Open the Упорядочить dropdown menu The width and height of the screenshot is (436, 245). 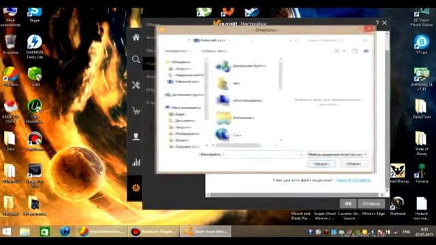tap(178, 51)
